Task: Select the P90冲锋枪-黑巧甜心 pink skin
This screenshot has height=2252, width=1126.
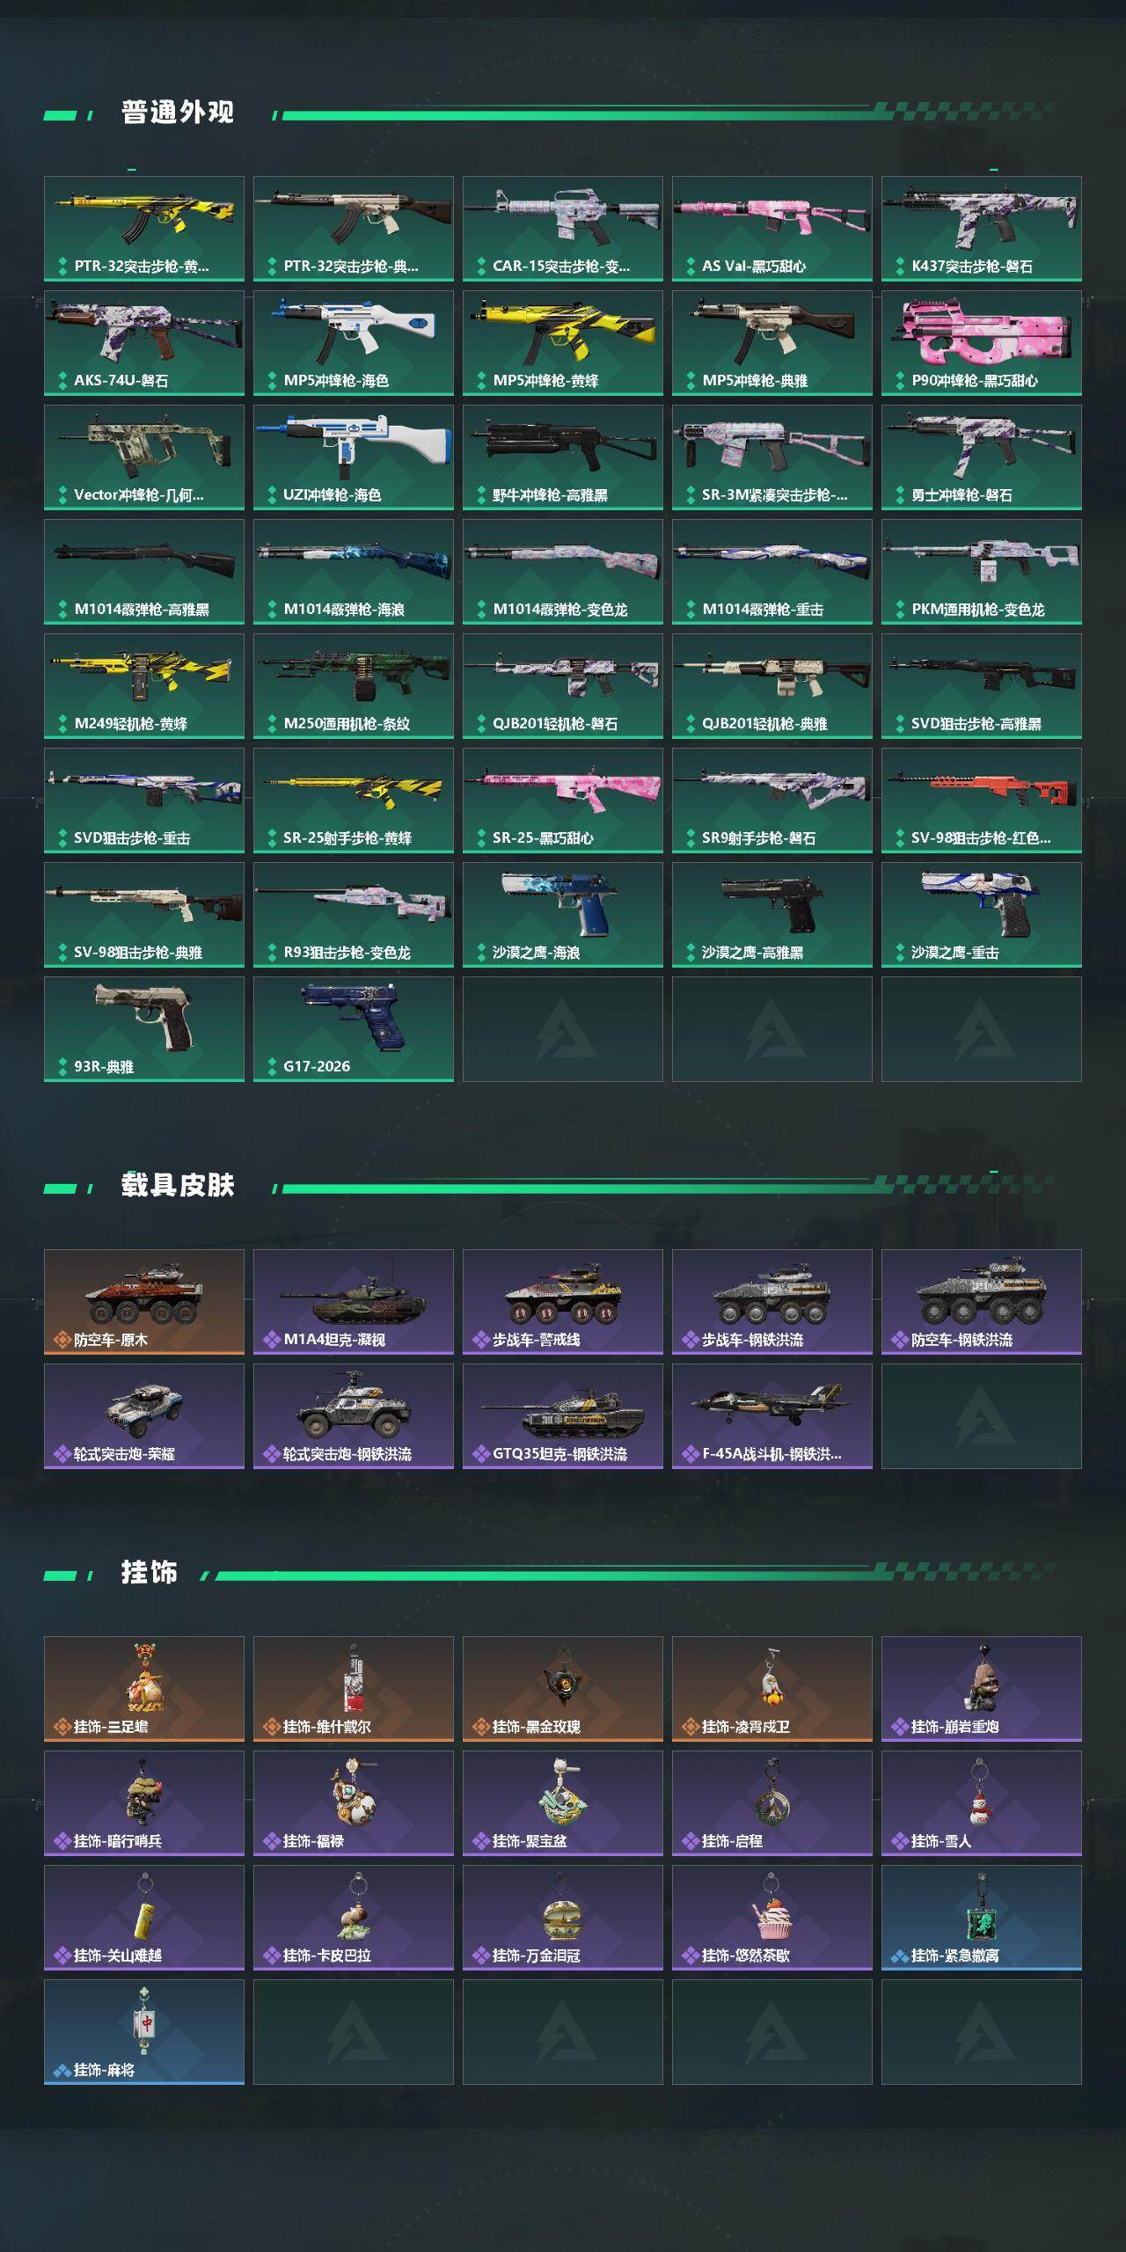Action: pos(982,343)
